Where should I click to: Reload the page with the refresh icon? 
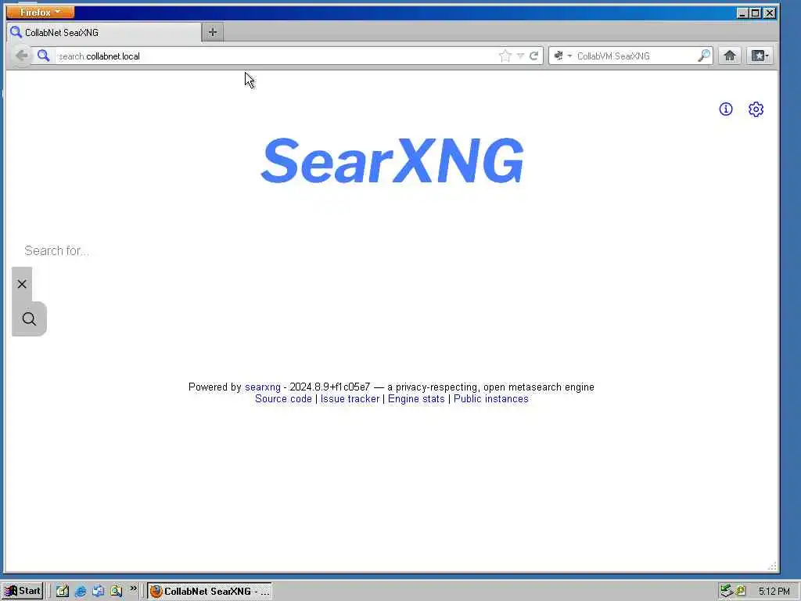click(533, 56)
